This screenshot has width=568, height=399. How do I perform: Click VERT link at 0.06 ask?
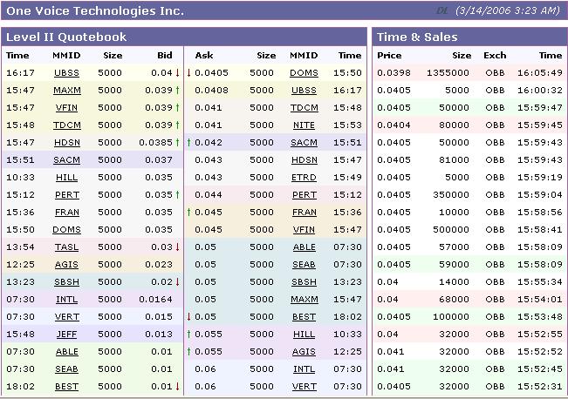(305, 386)
